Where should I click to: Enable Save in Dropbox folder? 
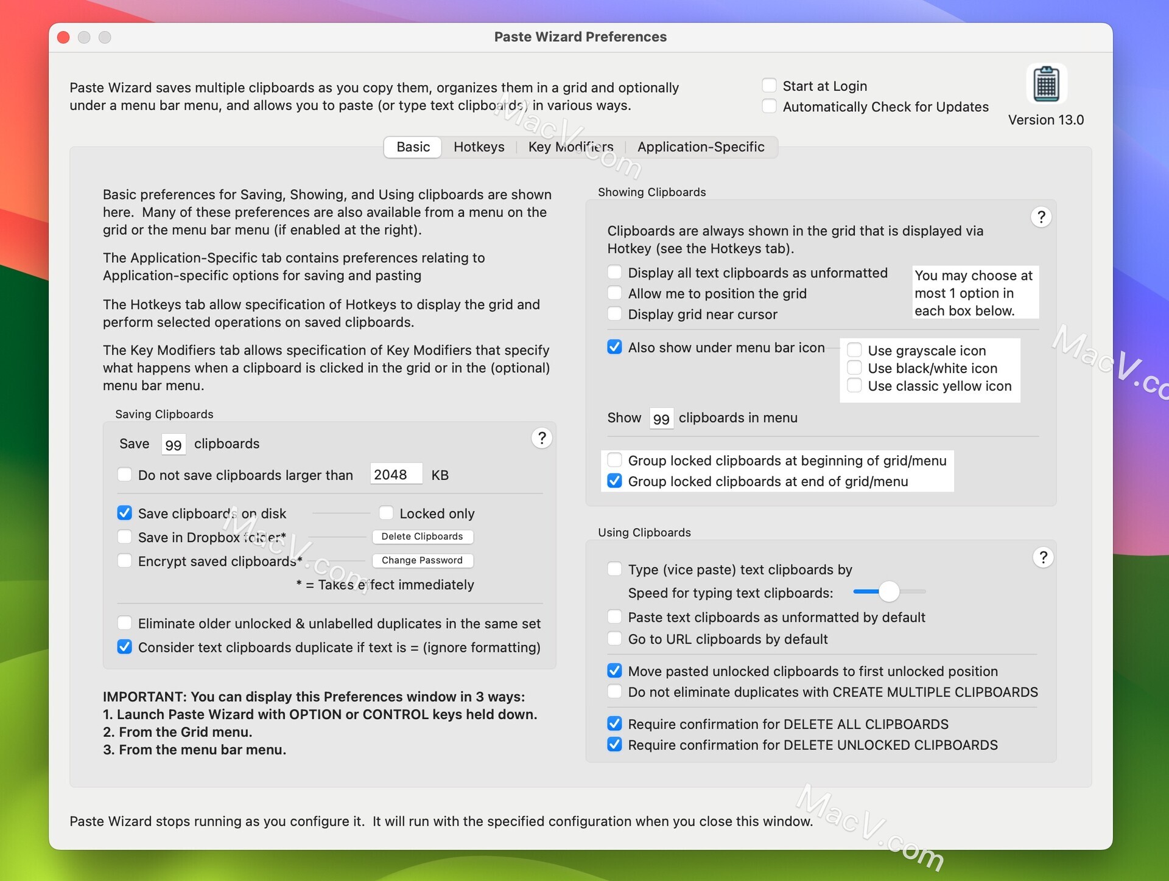coord(125,537)
